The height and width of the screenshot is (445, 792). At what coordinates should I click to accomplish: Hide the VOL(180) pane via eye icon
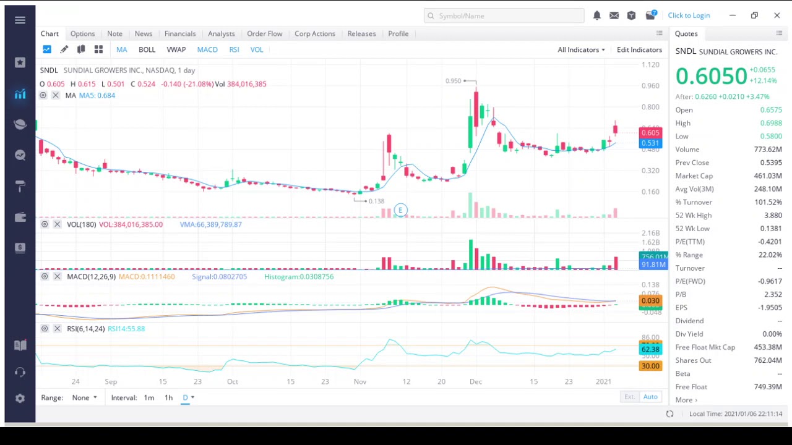tap(45, 224)
